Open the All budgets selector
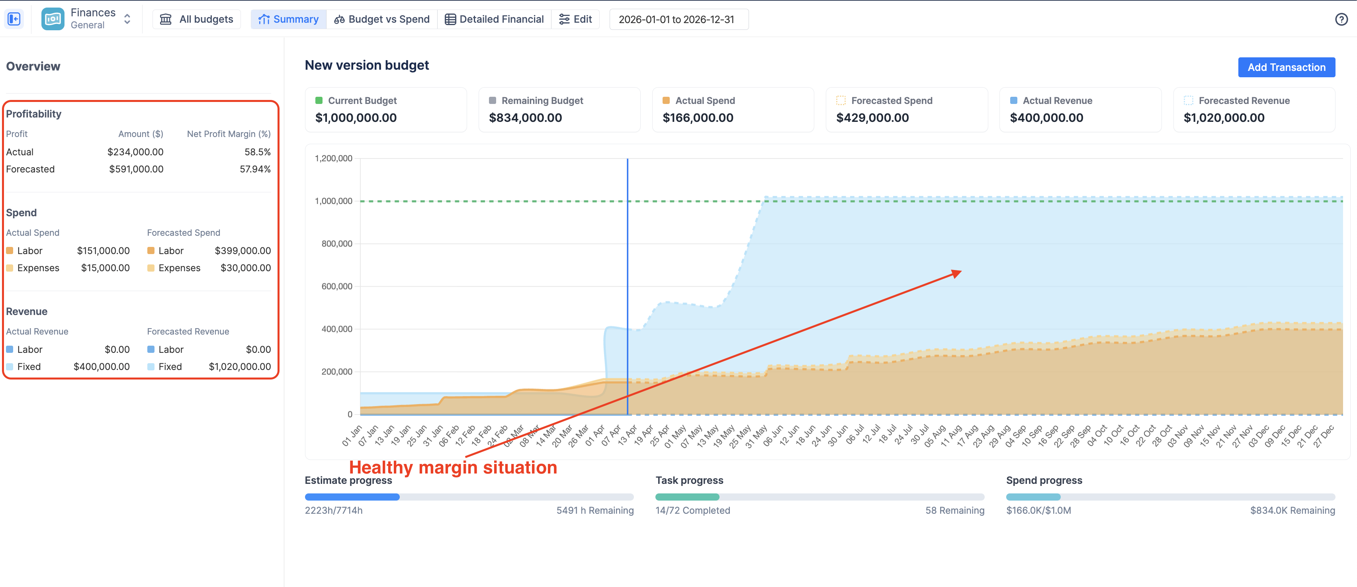1357x587 pixels. 196,19
